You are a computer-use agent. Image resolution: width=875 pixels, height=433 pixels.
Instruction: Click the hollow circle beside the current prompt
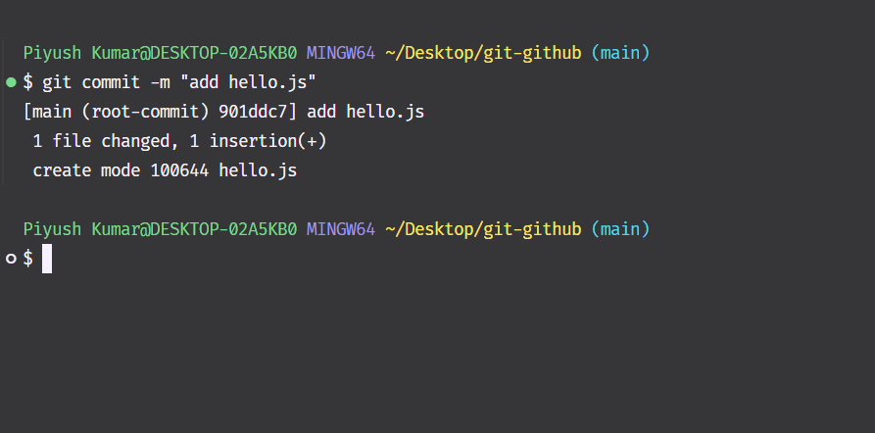point(11,259)
